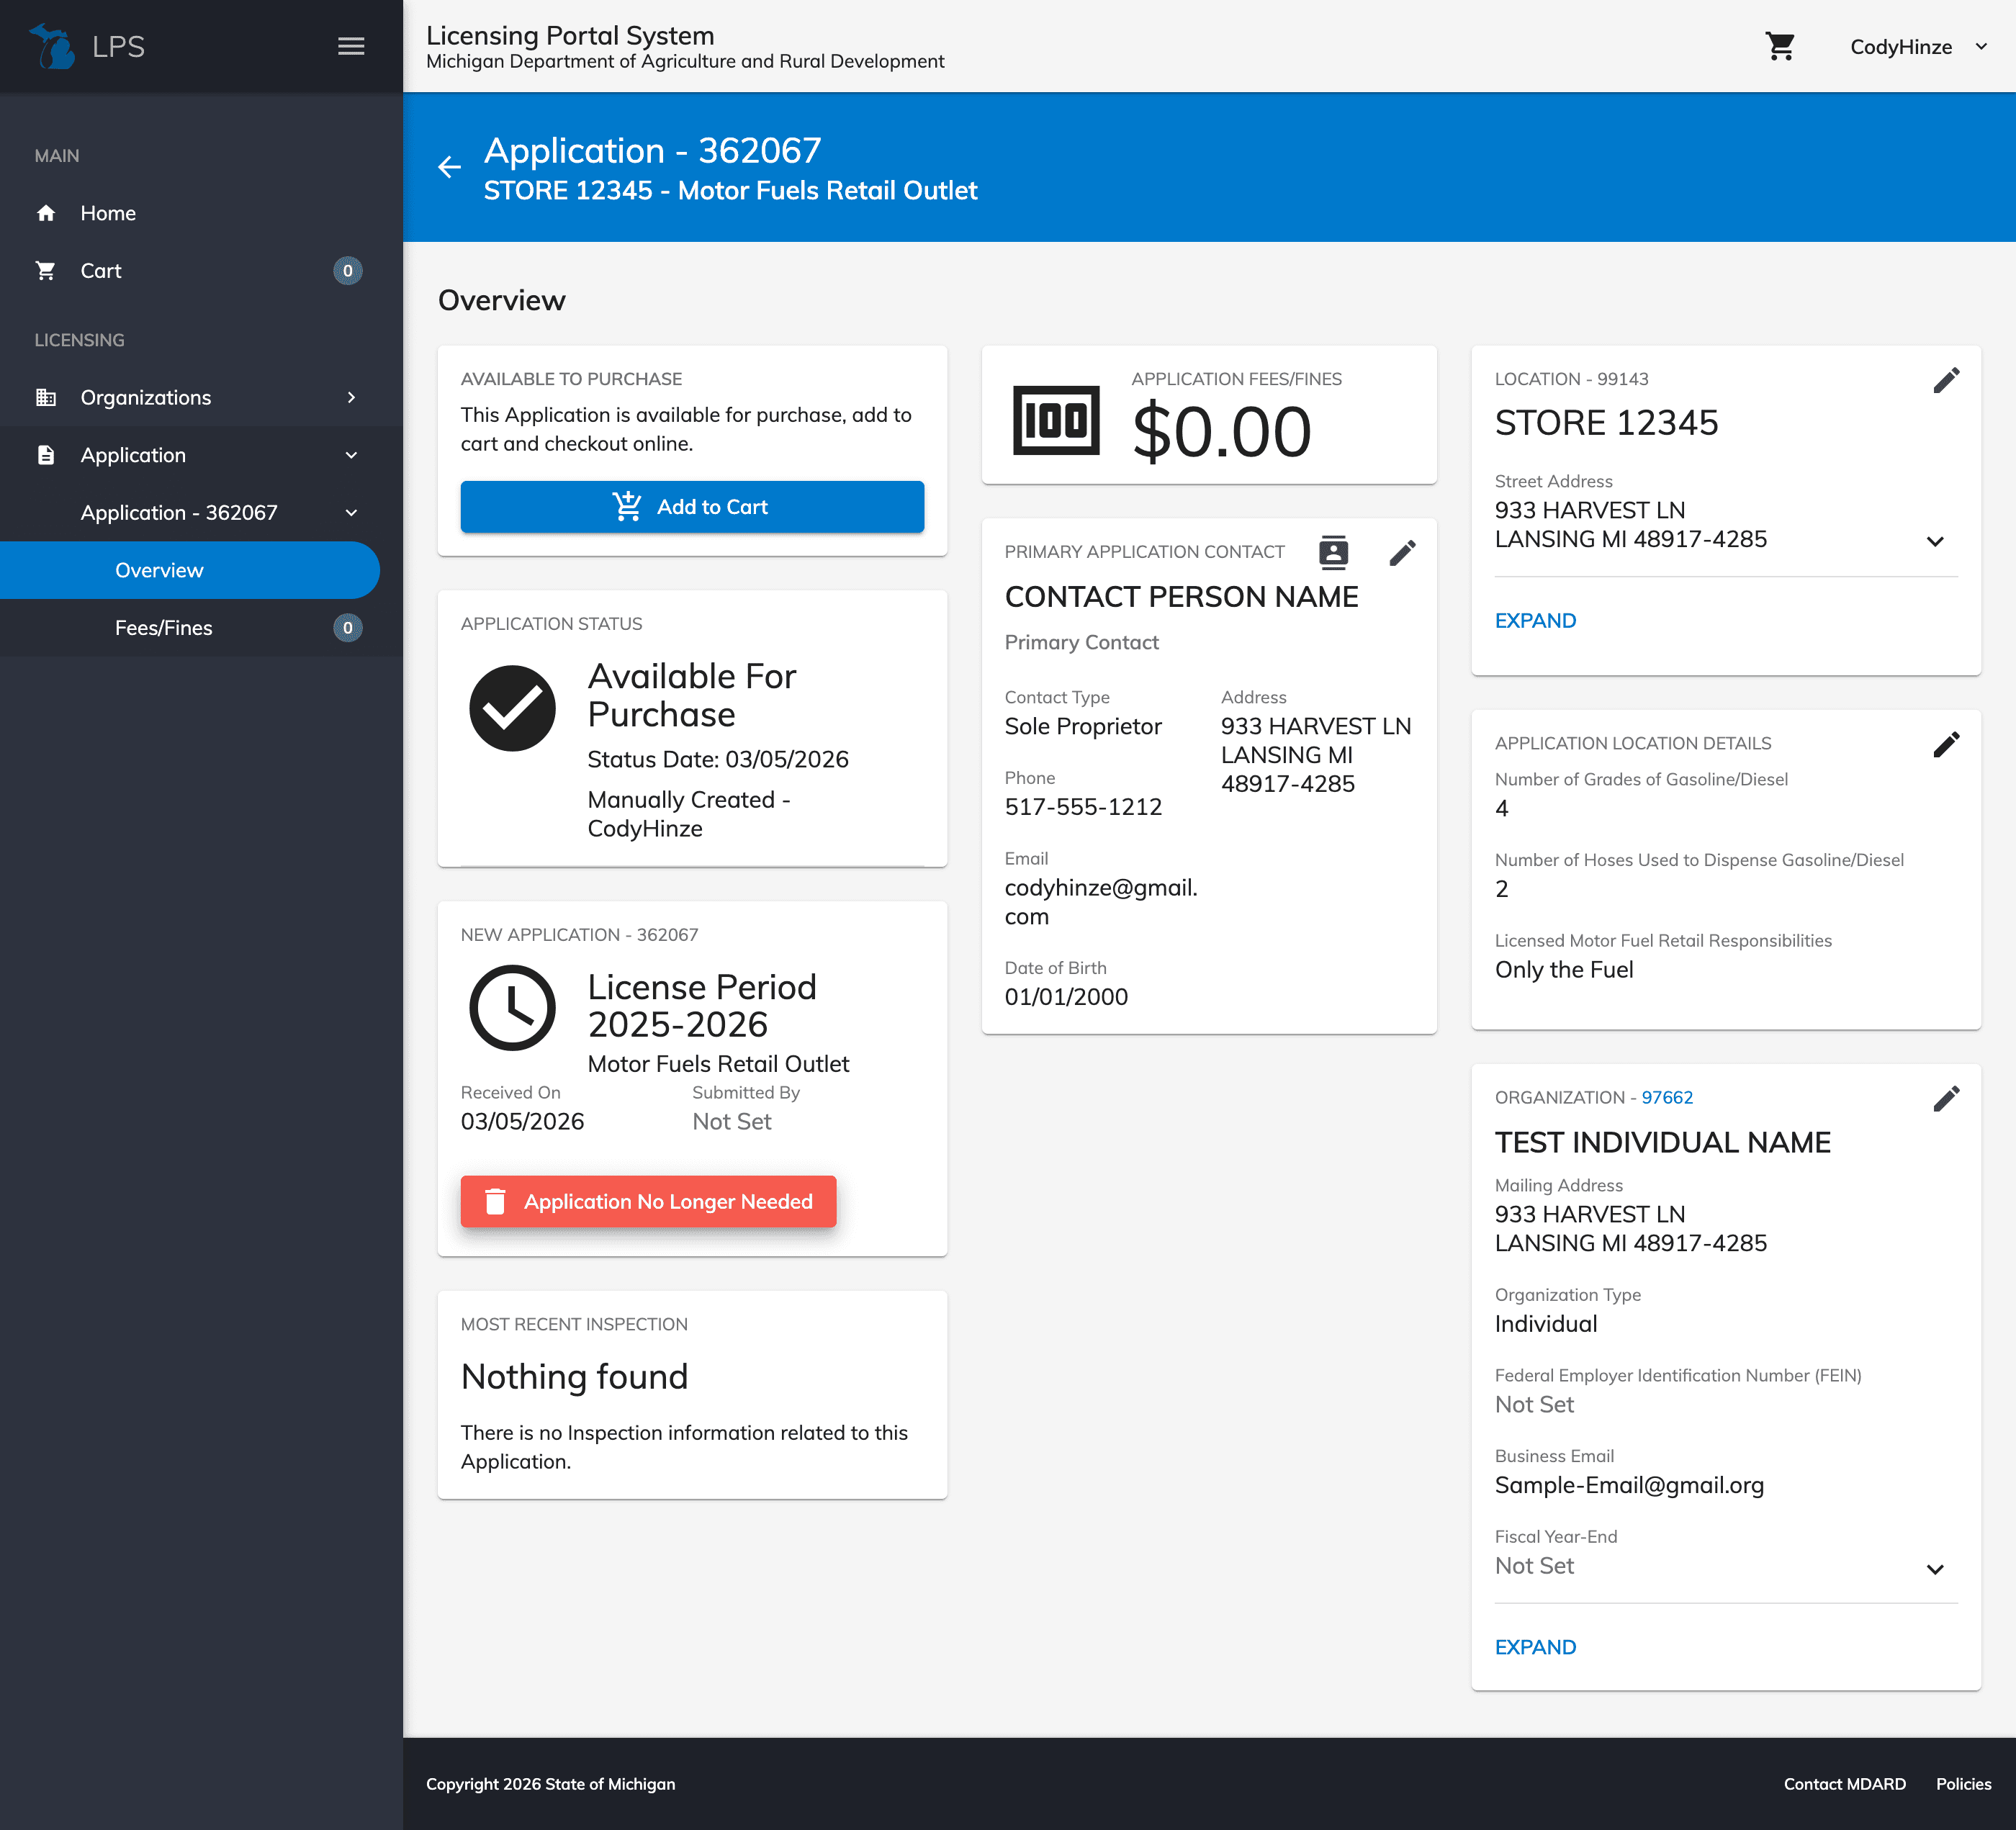
Task: Click Contact MDARD in the footer
Action: pyautogui.click(x=1843, y=1784)
